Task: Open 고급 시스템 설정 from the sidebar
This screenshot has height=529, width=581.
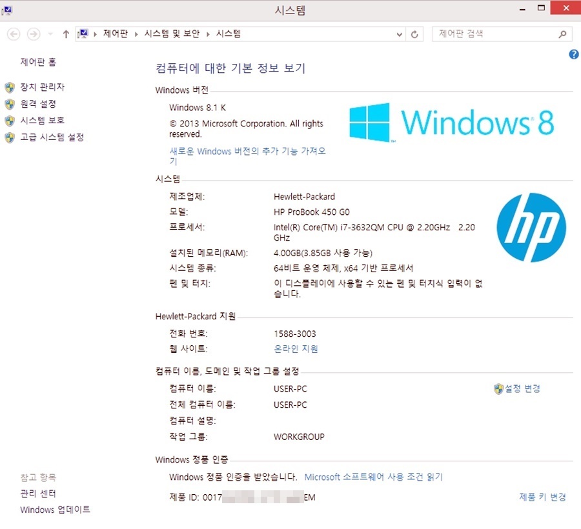Action: (52, 137)
